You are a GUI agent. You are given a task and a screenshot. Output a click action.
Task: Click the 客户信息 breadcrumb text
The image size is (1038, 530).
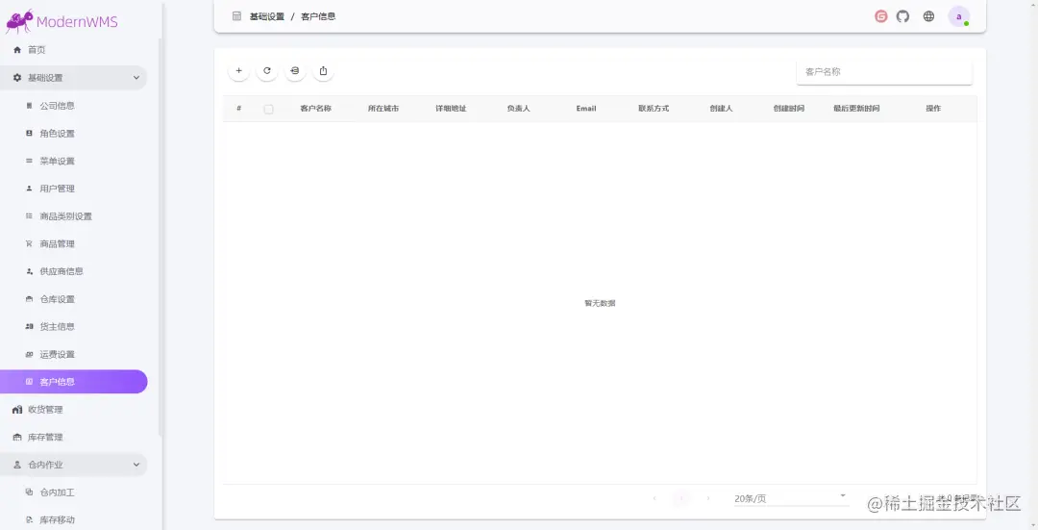(x=318, y=16)
